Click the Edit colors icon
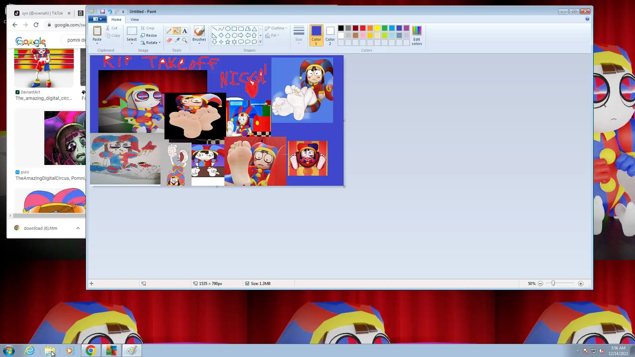Viewport: 635px width, 357px height. (x=416, y=35)
